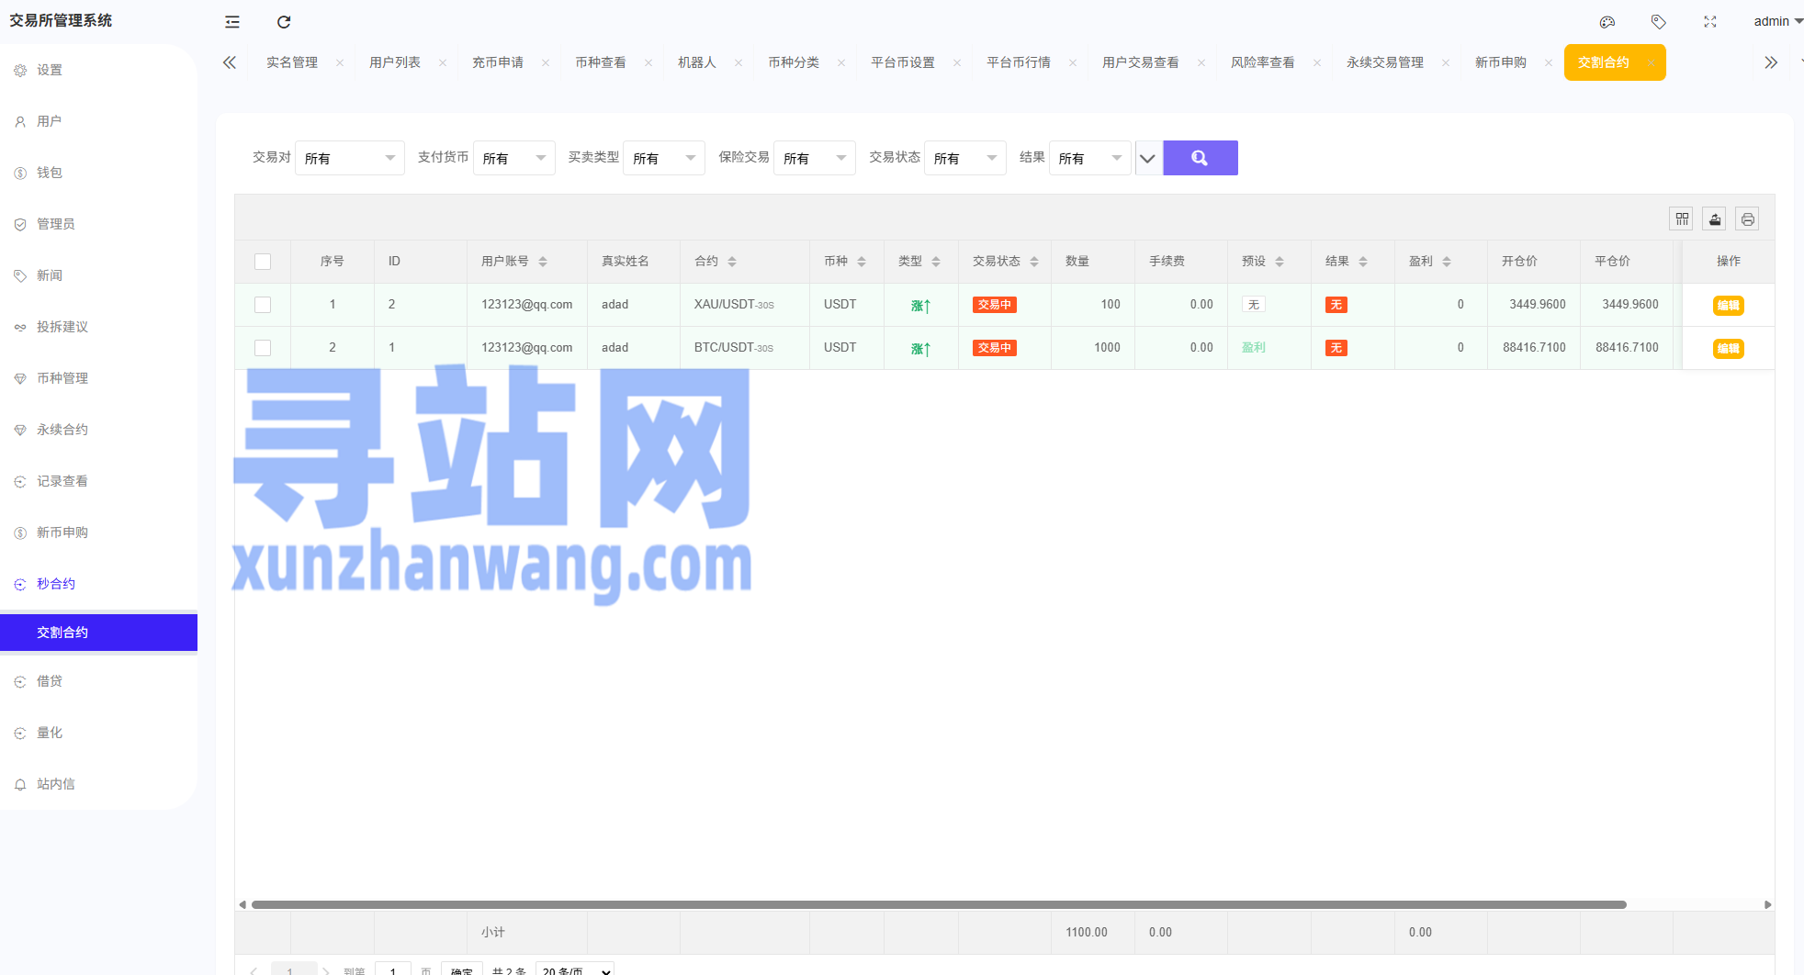The width and height of the screenshot is (1804, 975).
Task: Click 编辑 button for the BTC/USDT row
Action: click(x=1728, y=348)
